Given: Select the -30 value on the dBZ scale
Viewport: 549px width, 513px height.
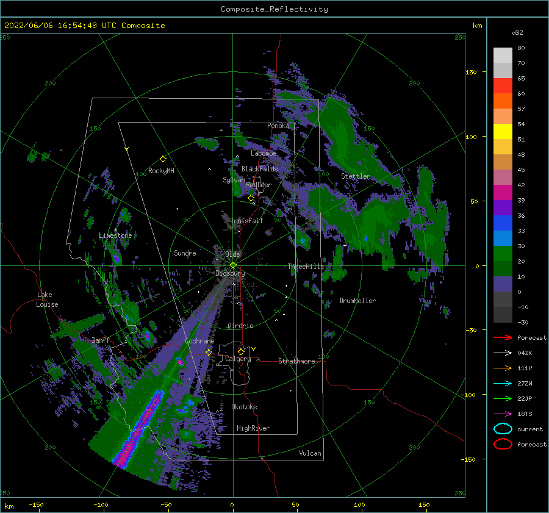Looking at the screenshot, I should [x=523, y=322].
